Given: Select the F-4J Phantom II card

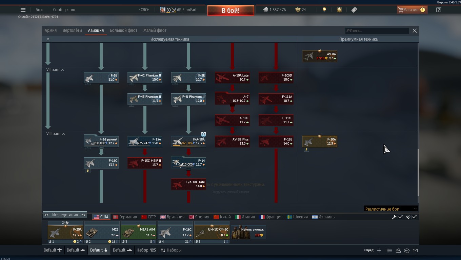Looking at the screenshot, I should [188, 99].
